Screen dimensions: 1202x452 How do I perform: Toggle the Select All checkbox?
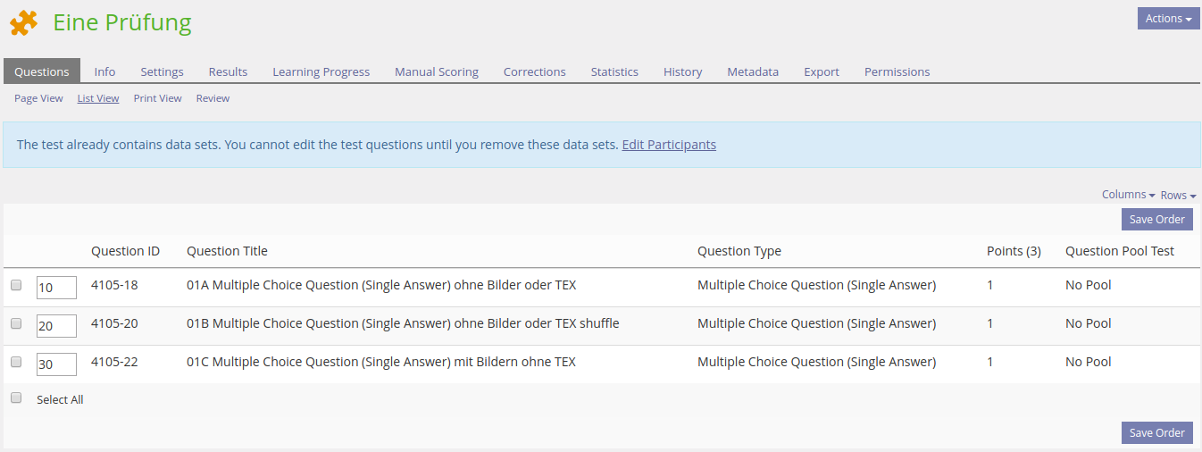click(16, 398)
